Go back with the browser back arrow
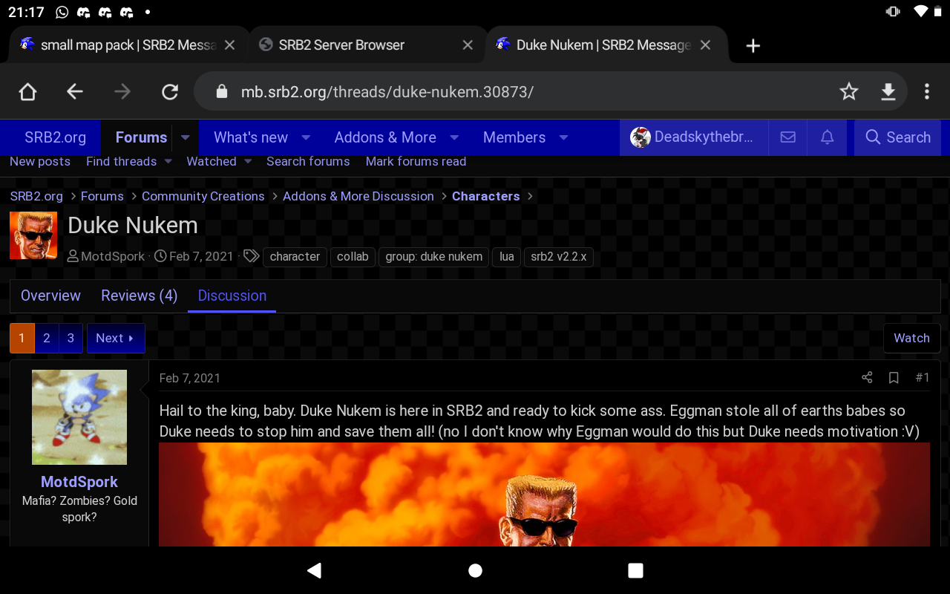 coord(74,91)
